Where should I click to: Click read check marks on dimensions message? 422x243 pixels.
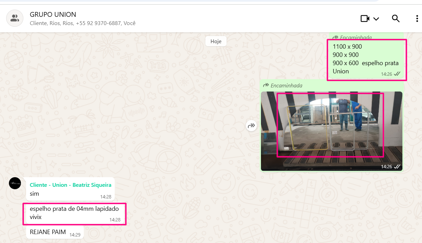point(397,74)
